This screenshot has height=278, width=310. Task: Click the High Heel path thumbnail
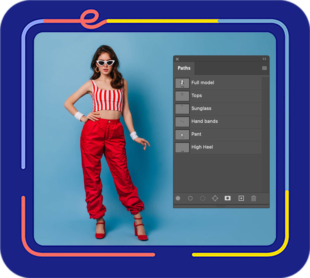point(182,147)
